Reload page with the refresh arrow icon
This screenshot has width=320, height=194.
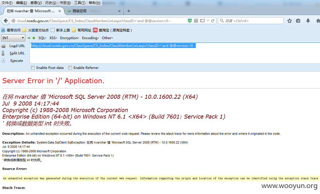[213, 21]
